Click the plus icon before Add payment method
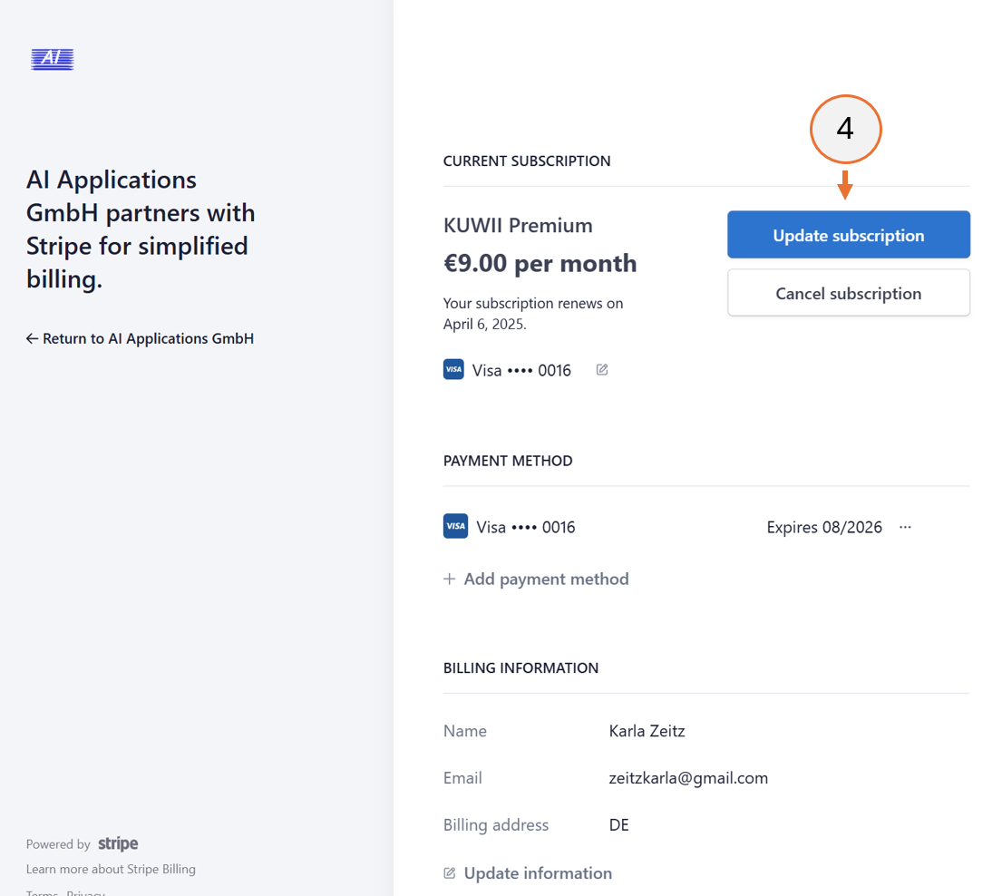Screen dimensions: 1002x896 point(448,579)
